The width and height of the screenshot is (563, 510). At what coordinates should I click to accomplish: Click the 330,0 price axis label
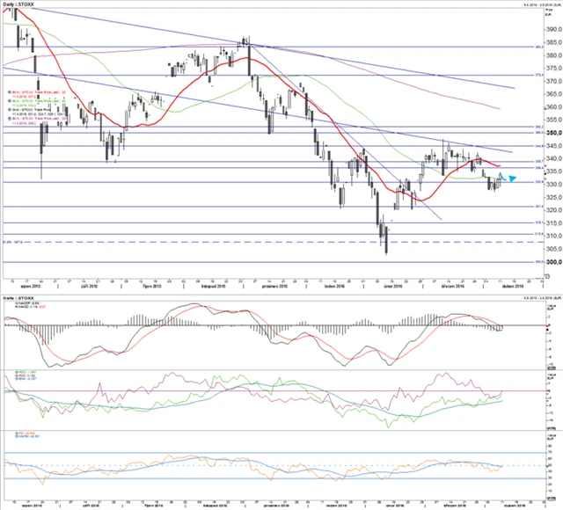(553, 185)
